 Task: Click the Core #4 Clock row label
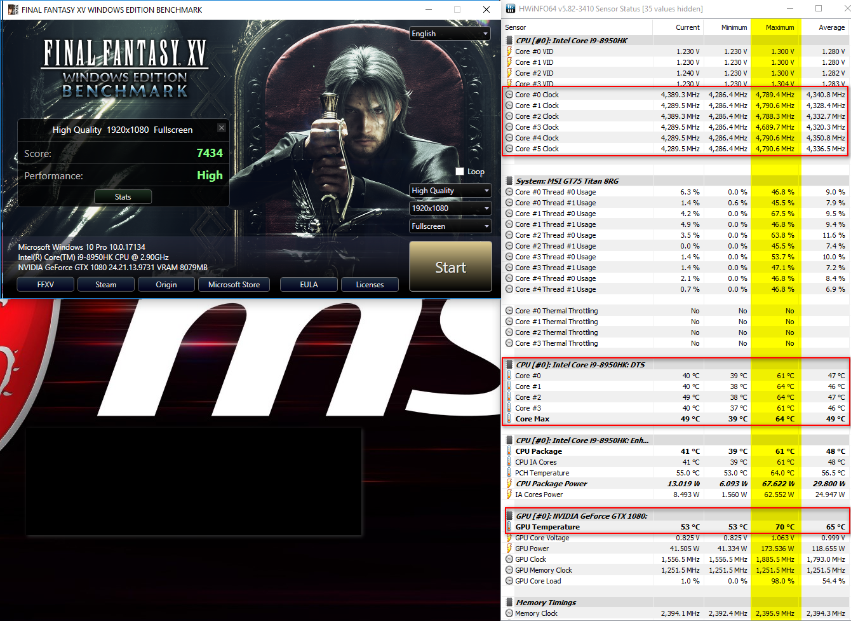(x=537, y=138)
